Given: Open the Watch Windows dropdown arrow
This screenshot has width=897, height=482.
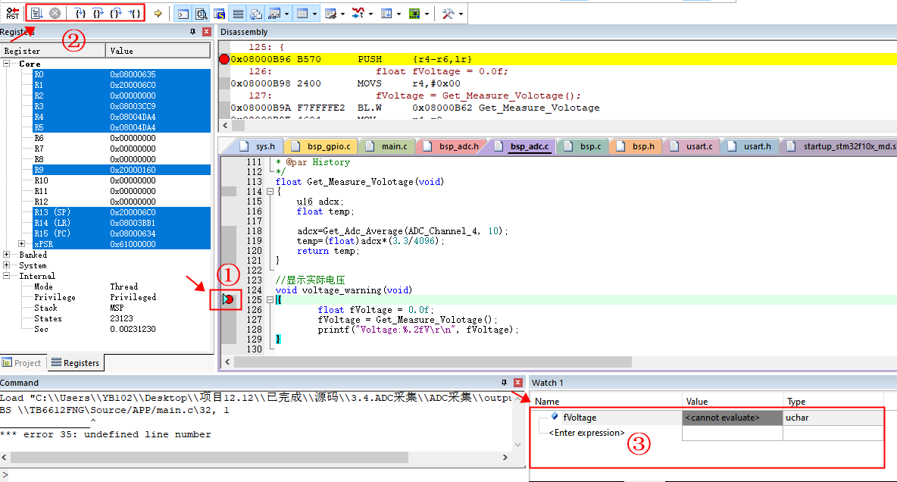Looking at the screenshot, I should tap(286, 14).
